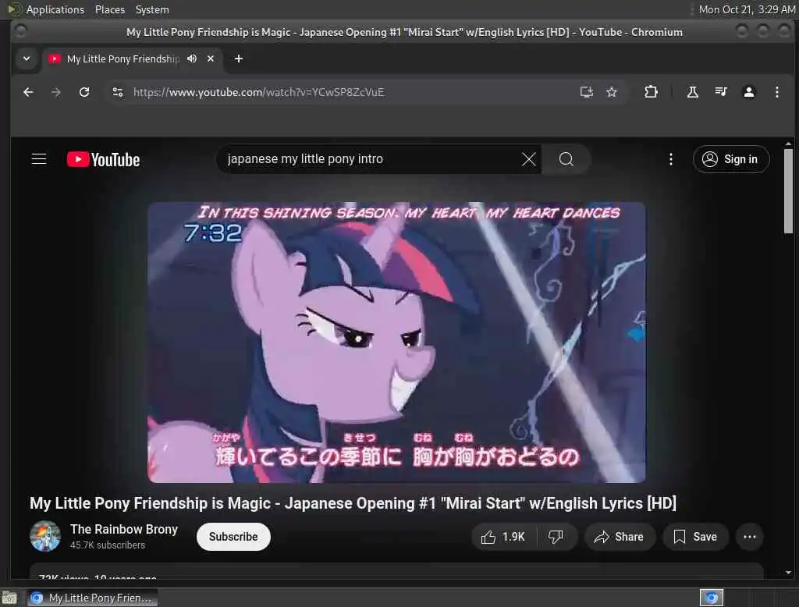Click the Share button
Image resolution: width=799 pixels, height=607 pixels.
(x=619, y=537)
